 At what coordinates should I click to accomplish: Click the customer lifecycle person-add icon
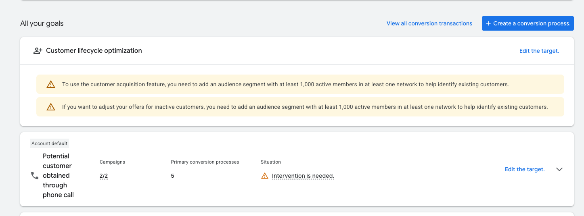point(38,51)
